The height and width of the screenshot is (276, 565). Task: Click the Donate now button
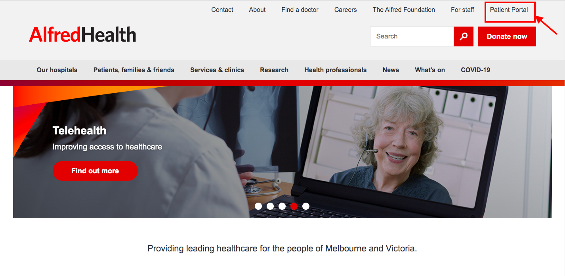pos(507,36)
